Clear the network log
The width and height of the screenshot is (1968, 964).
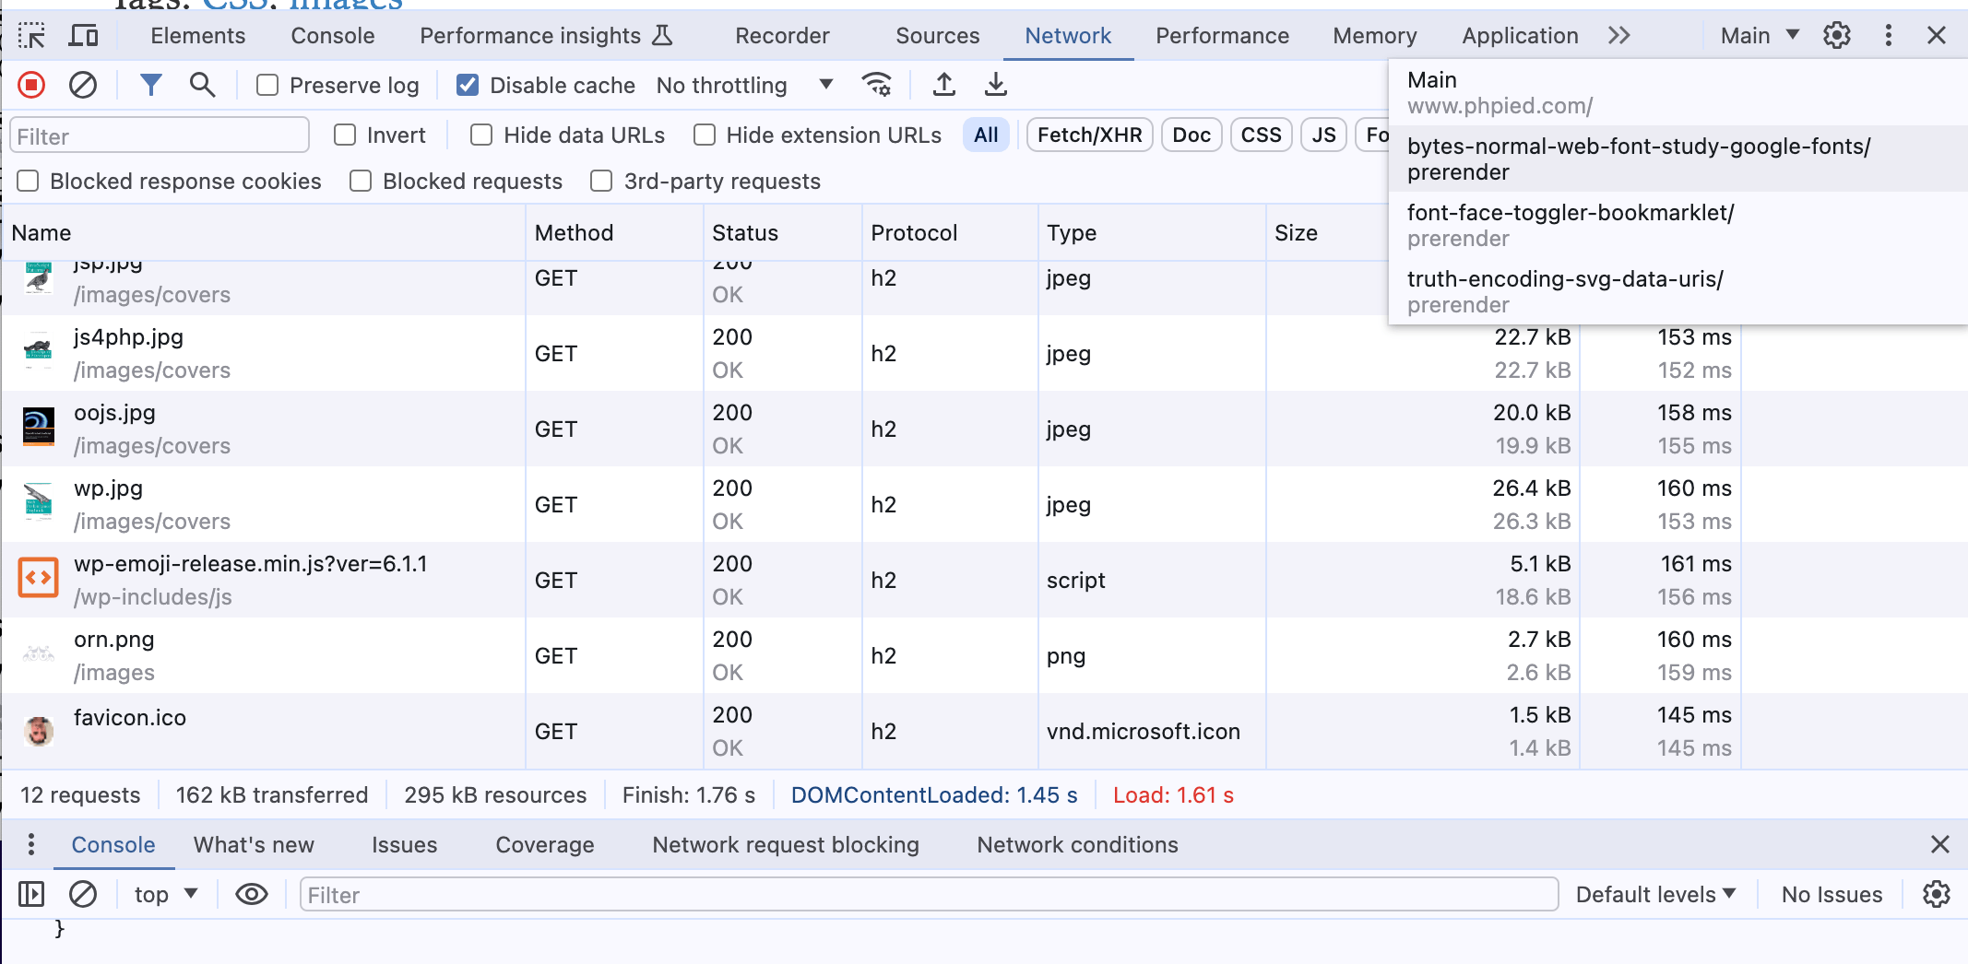[83, 86]
